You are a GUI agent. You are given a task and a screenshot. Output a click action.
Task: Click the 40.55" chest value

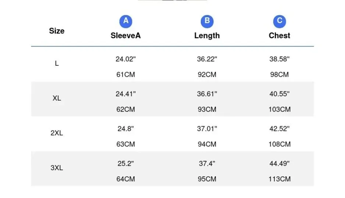(280, 94)
